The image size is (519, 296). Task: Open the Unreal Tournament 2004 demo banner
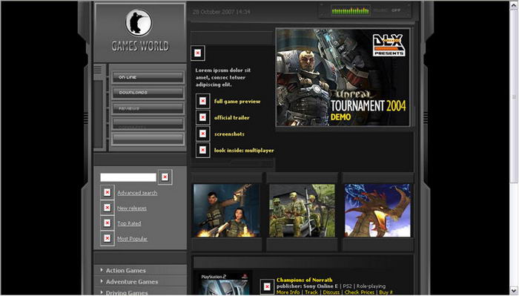[343, 77]
